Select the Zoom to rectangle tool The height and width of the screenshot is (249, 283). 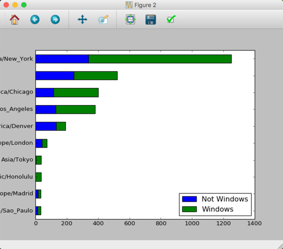point(103,19)
